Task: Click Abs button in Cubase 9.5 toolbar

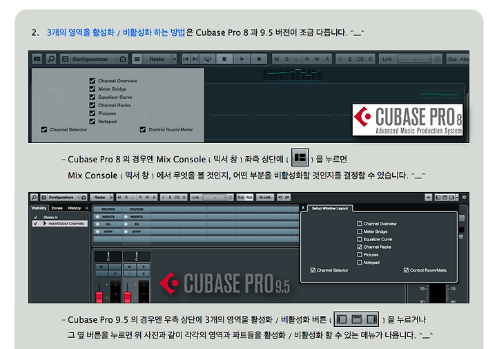Action: pyautogui.click(x=249, y=198)
